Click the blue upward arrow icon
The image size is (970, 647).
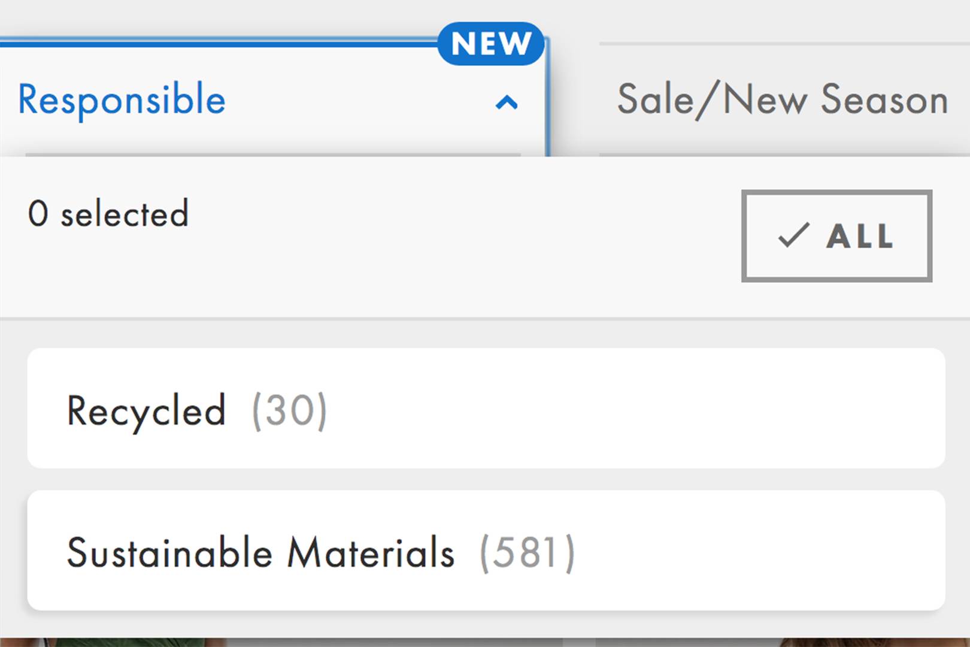coord(507,103)
